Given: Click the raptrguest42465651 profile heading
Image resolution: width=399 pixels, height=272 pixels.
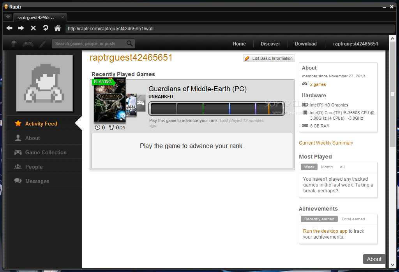Looking at the screenshot, I should click(x=131, y=58).
